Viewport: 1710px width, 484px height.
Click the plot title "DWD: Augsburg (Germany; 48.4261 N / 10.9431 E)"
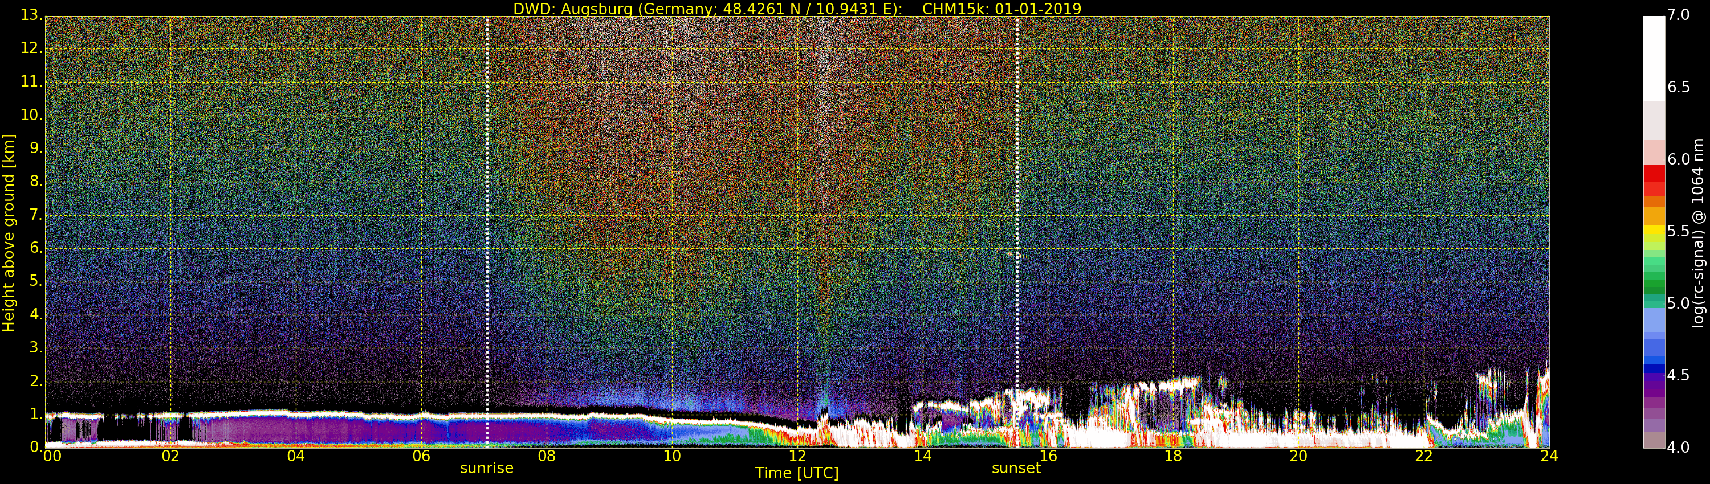pyautogui.click(x=707, y=9)
